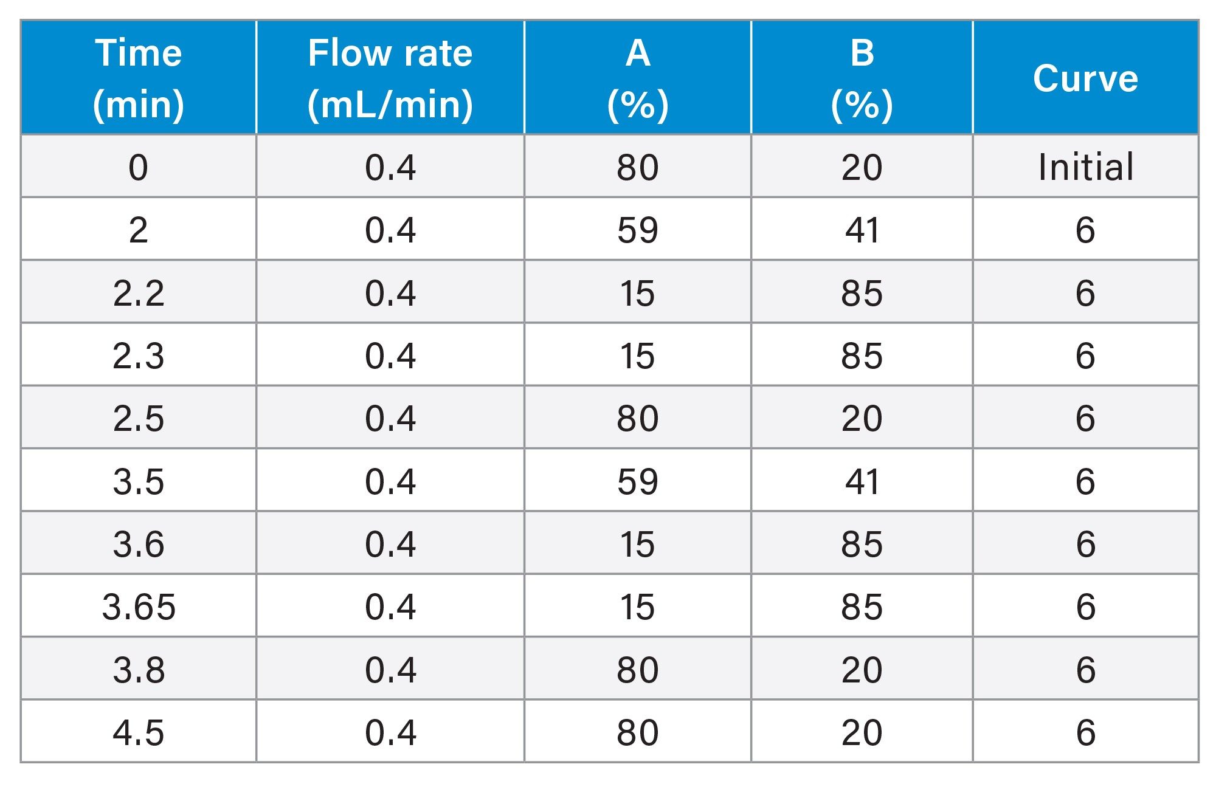Select B value 41 in the 3.5 row
The image size is (1216, 787).
click(862, 480)
